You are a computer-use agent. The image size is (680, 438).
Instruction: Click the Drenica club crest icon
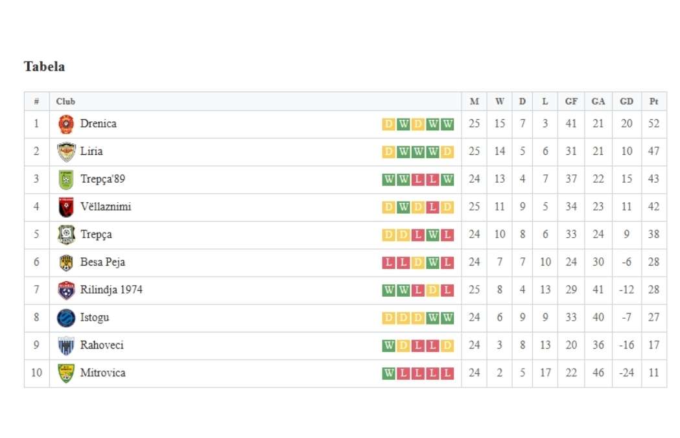coord(66,124)
